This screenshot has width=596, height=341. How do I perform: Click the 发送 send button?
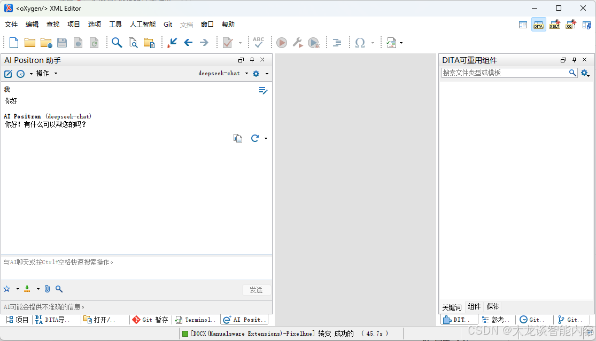click(x=257, y=290)
